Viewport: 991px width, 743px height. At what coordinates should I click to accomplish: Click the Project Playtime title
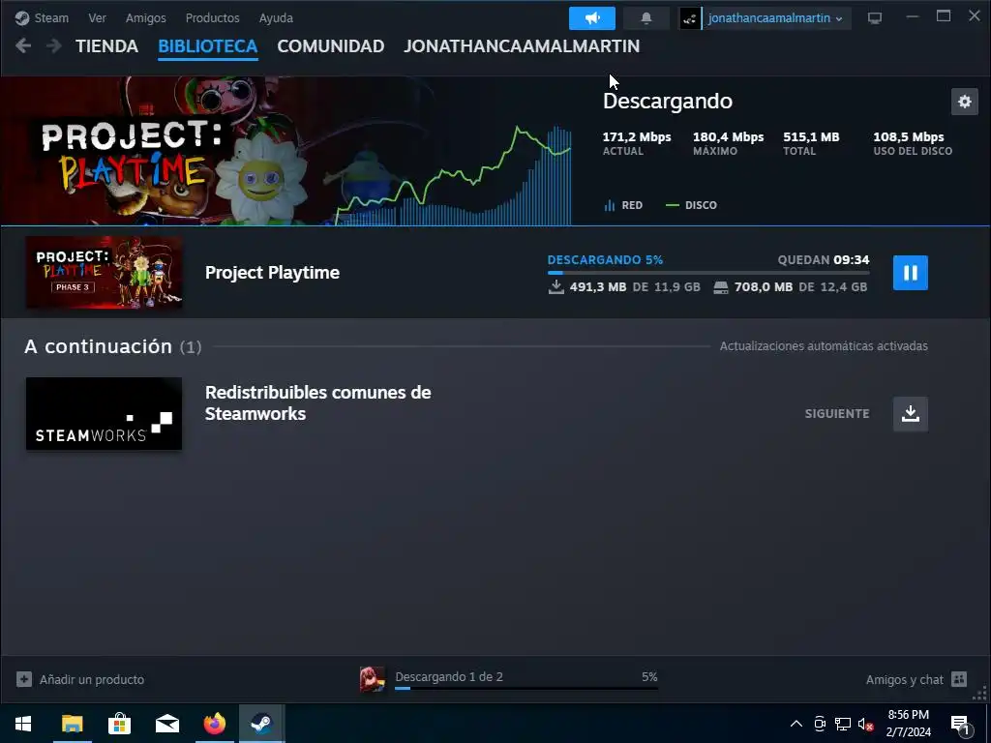point(272,272)
